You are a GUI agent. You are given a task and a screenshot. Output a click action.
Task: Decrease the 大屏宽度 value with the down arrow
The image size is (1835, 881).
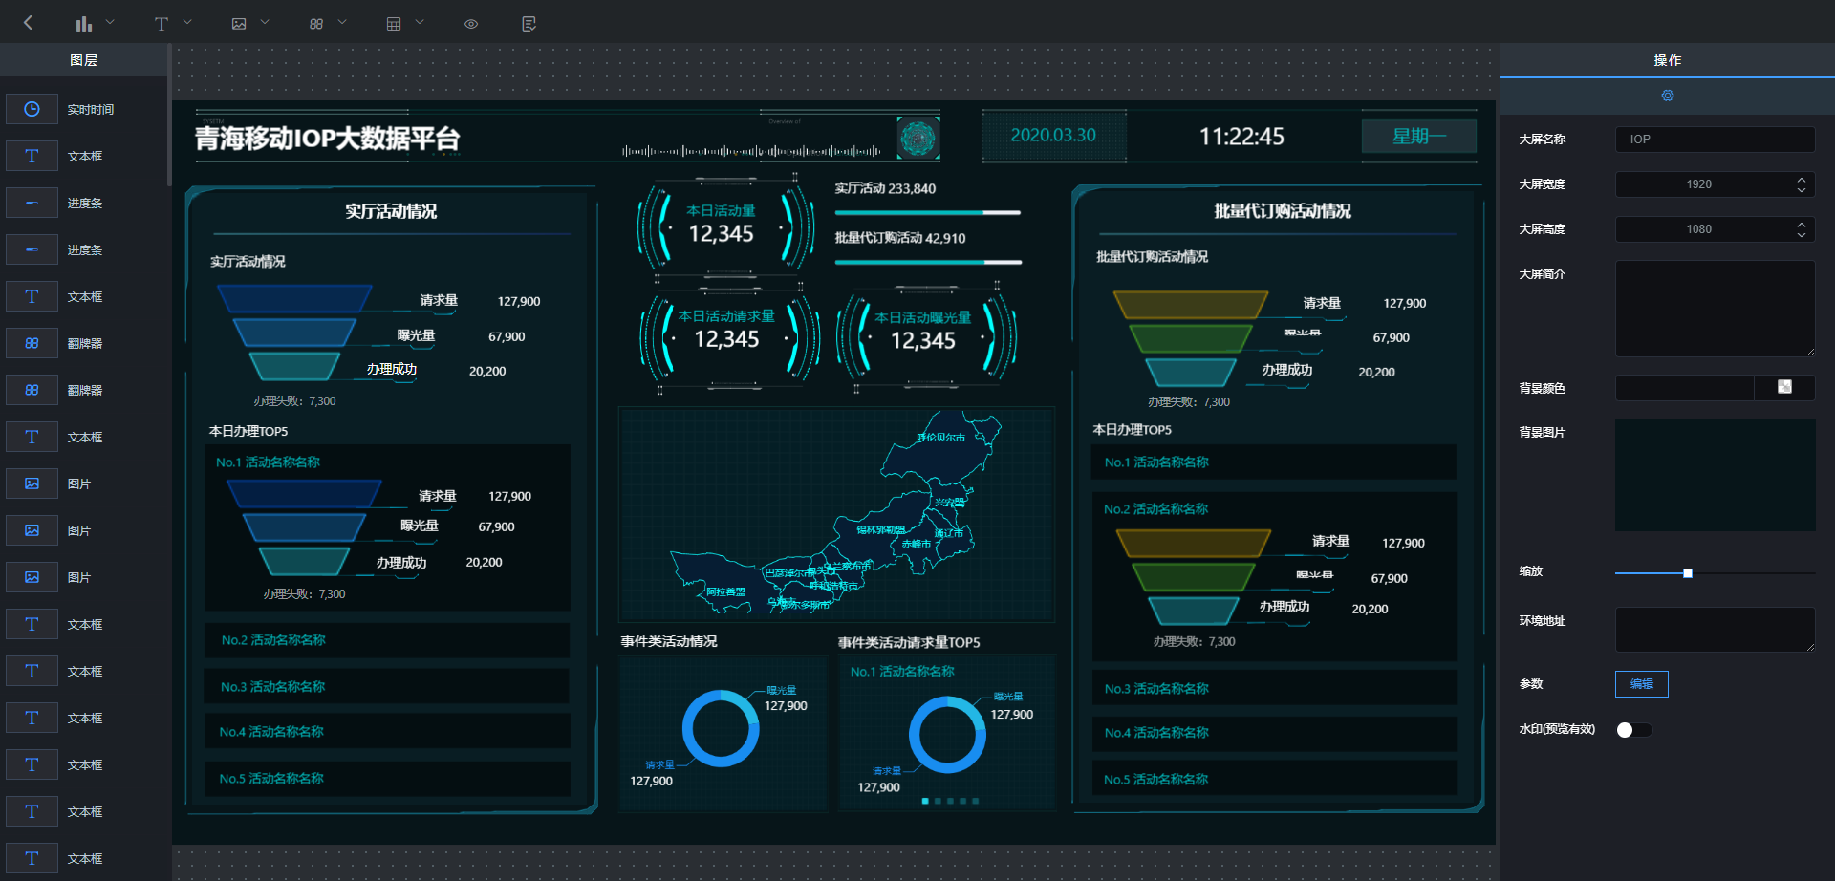[1802, 190]
